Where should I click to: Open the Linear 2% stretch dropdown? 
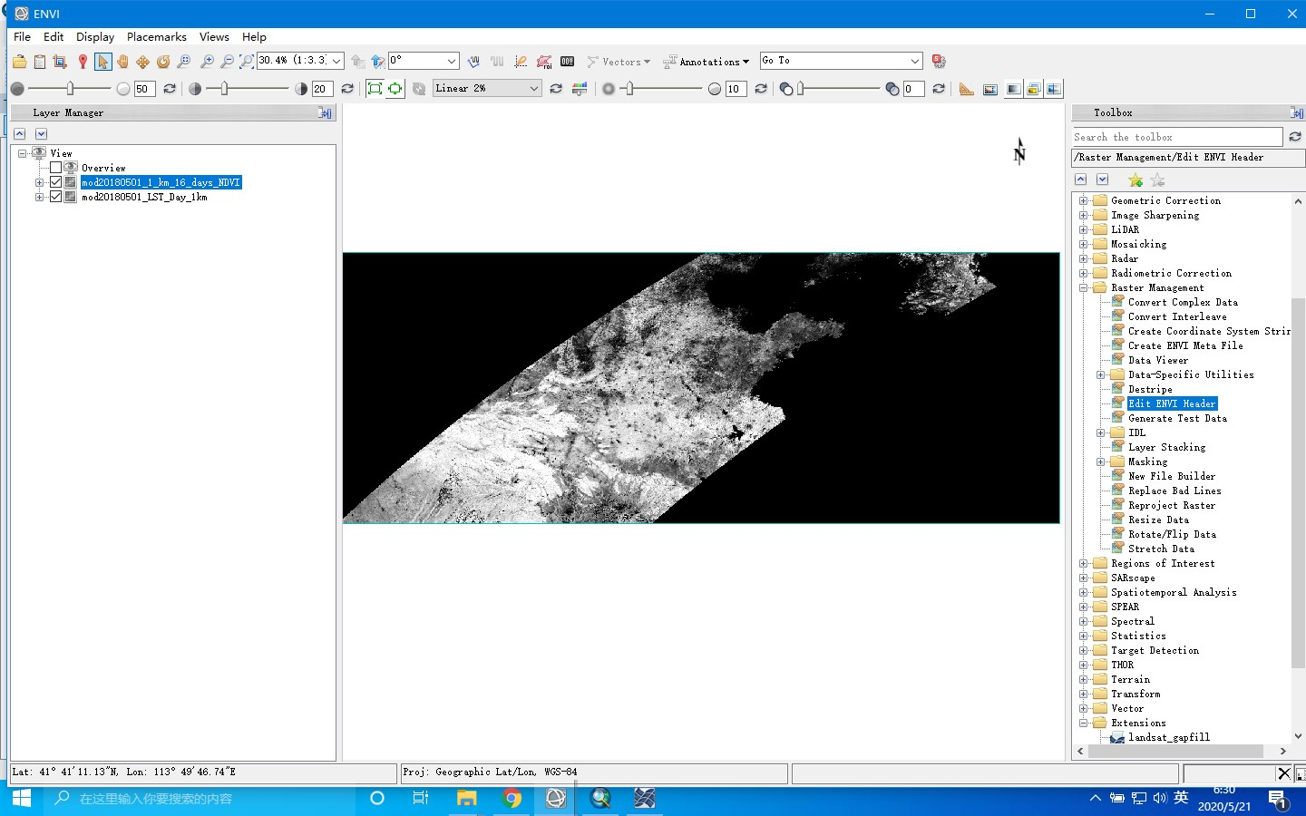point(534,88)
